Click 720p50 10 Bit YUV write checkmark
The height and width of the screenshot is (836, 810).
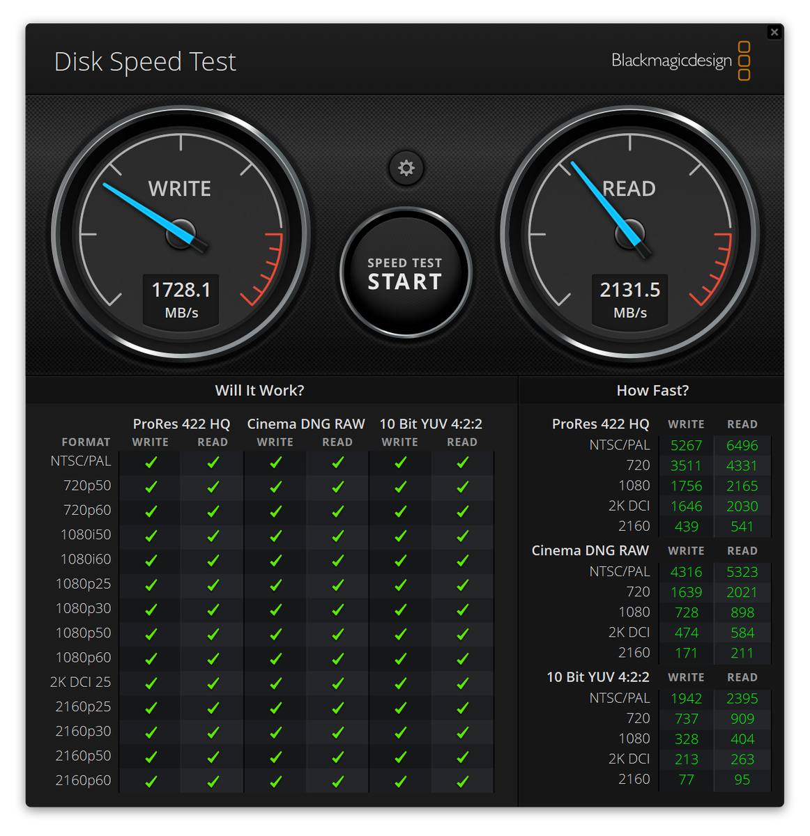click(400, 486)
